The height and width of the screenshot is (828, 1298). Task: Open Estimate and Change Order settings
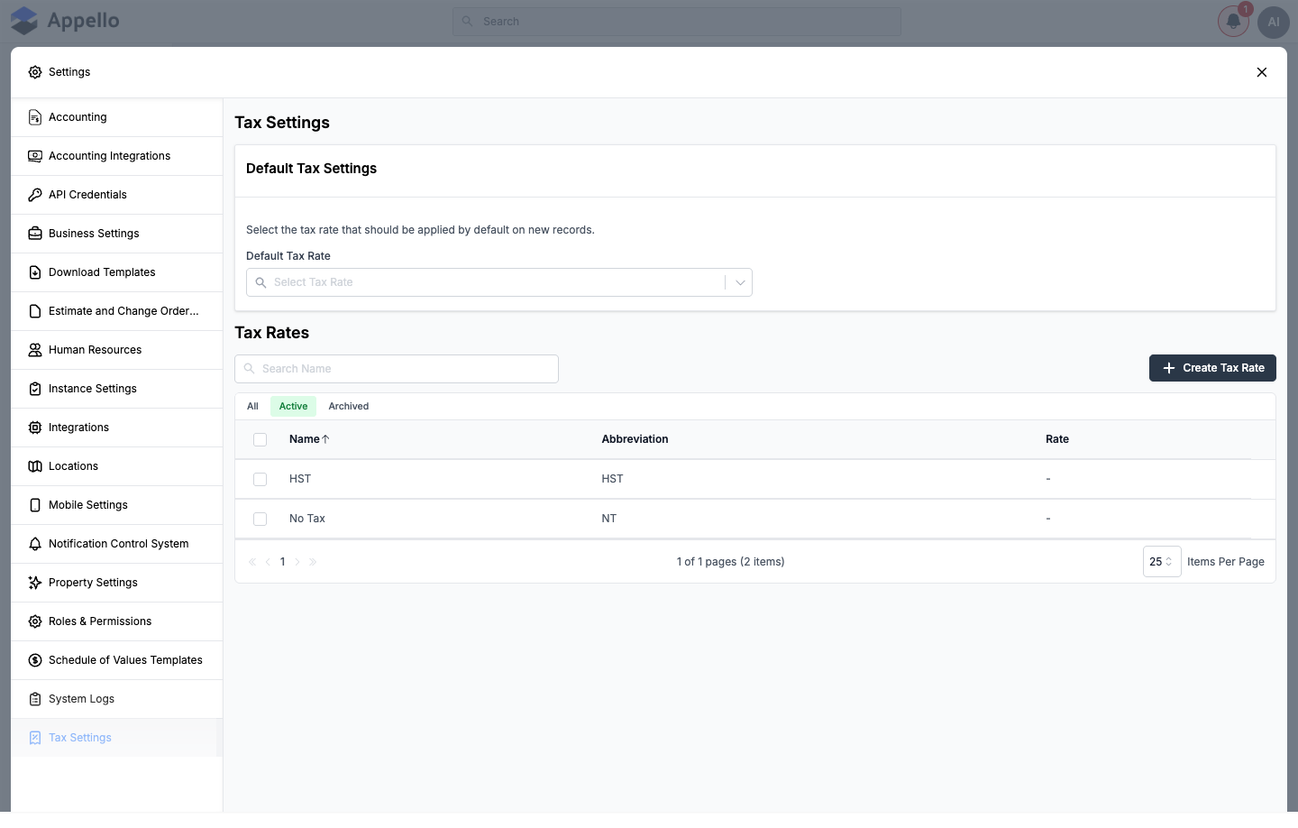(116, 311)
